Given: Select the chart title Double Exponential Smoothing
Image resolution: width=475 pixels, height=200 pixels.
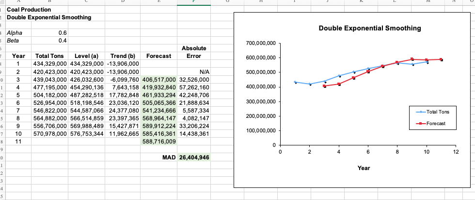Looking at the screenshot, I should (x=369, y=29).
